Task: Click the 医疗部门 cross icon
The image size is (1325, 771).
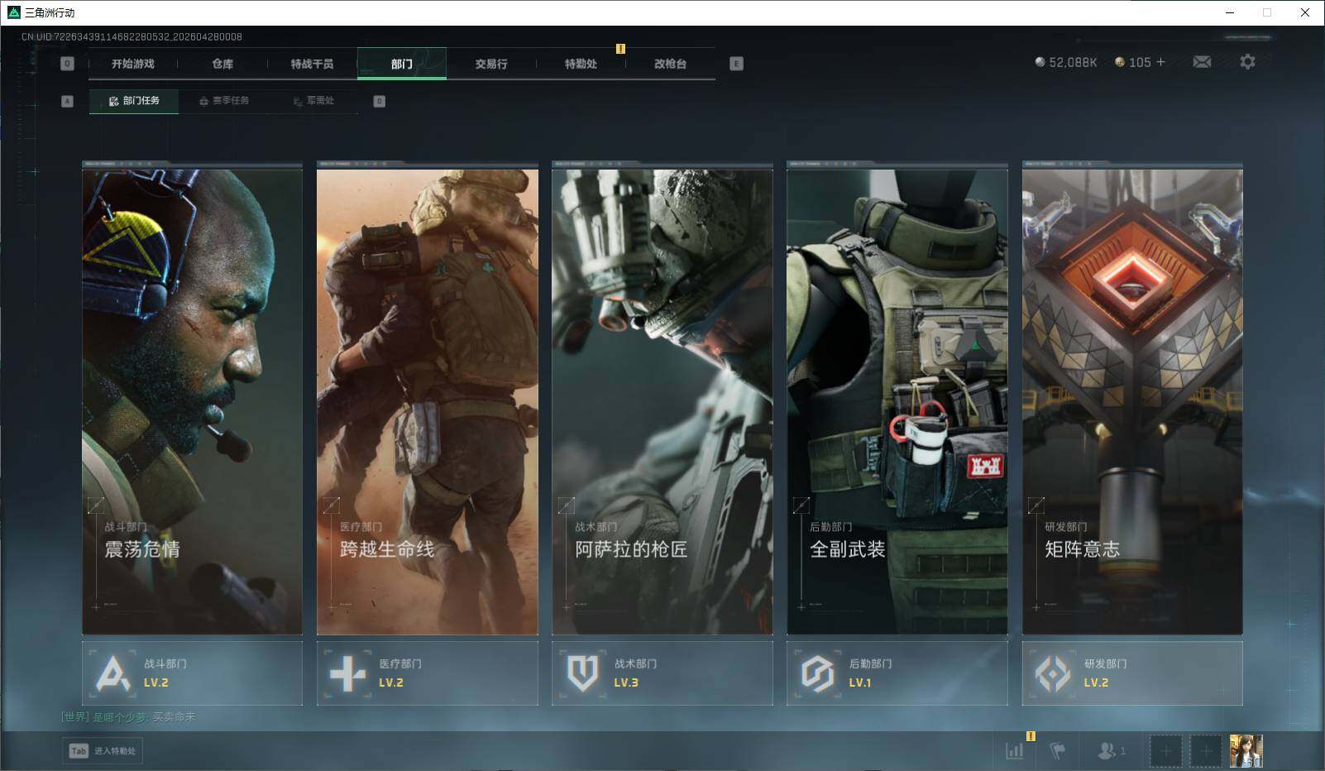Action: point(347,673)
